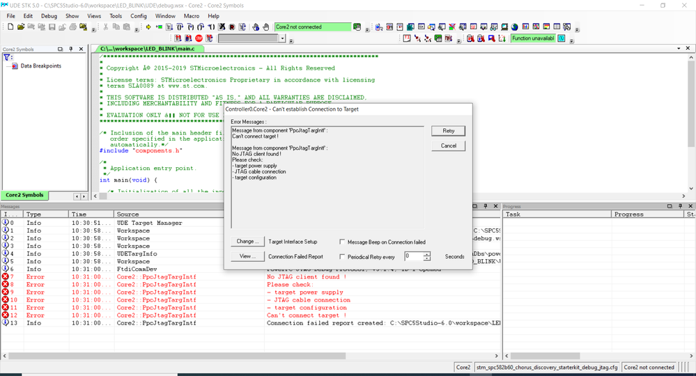696x376 pixels.
Task: Open Messages panel window position menu
Action: [474, 206]
